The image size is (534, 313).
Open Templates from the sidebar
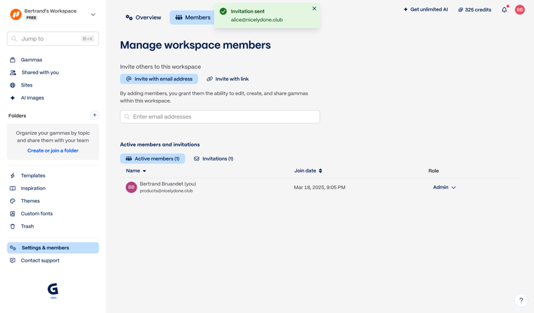(x=33, y=176)
